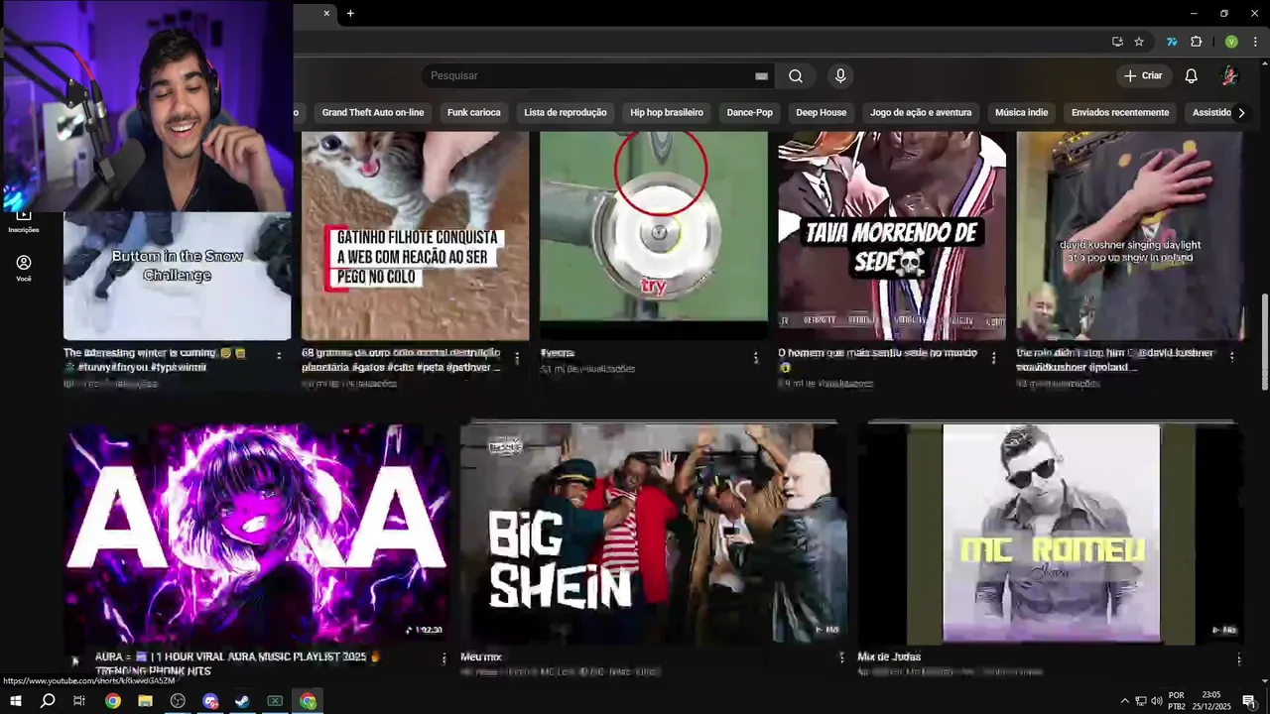Select the Dance-Pop filter chip
The image size is (1270, 714).
pos(750,112)
